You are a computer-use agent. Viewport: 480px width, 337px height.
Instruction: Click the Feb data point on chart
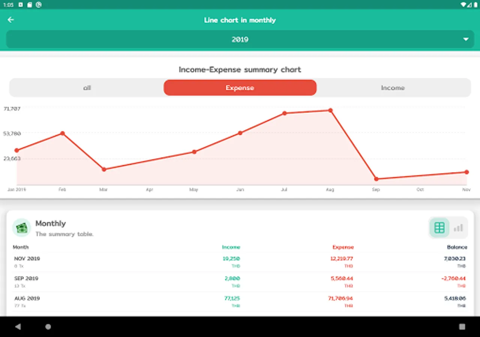pyautogui.click(x=63, y=133)
